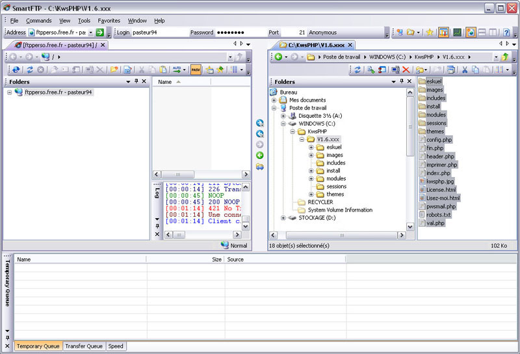Click the yellow Favorites star in main toolbar
The height and width of the screenshot is (354, 520).
(x=430, y=33)
